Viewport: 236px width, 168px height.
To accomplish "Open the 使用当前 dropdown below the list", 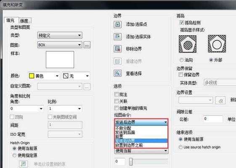I will point(141,151).
